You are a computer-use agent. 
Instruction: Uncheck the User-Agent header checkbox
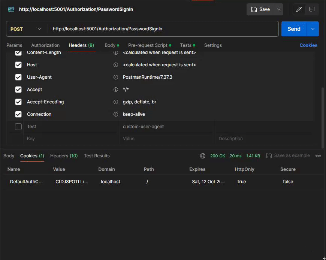(18, 77)
